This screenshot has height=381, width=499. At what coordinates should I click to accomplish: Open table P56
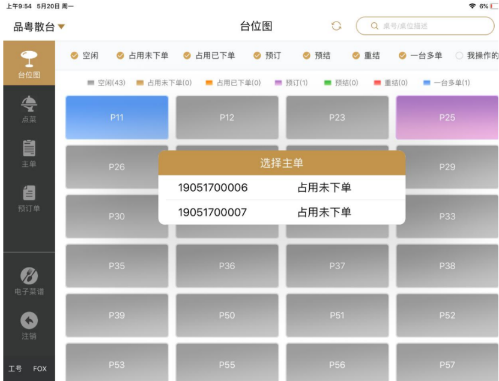pos(337,362)
